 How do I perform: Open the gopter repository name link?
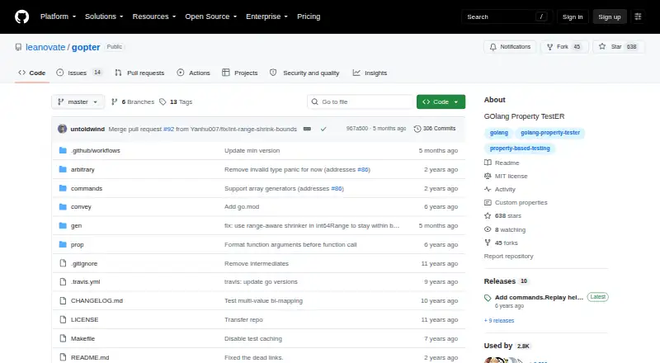[86, 47]
